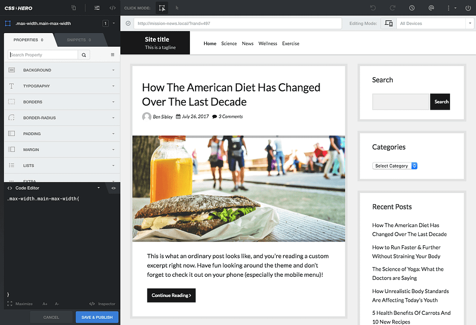Switch to the Snippets tab
This screenshot has width=476, height=325.
(79, 40)
